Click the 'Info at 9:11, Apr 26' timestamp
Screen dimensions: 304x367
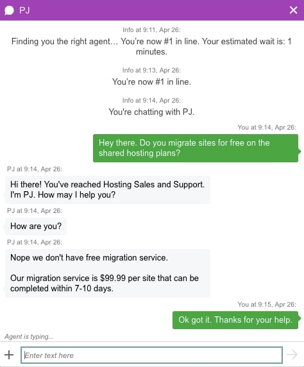pos(151,30)
